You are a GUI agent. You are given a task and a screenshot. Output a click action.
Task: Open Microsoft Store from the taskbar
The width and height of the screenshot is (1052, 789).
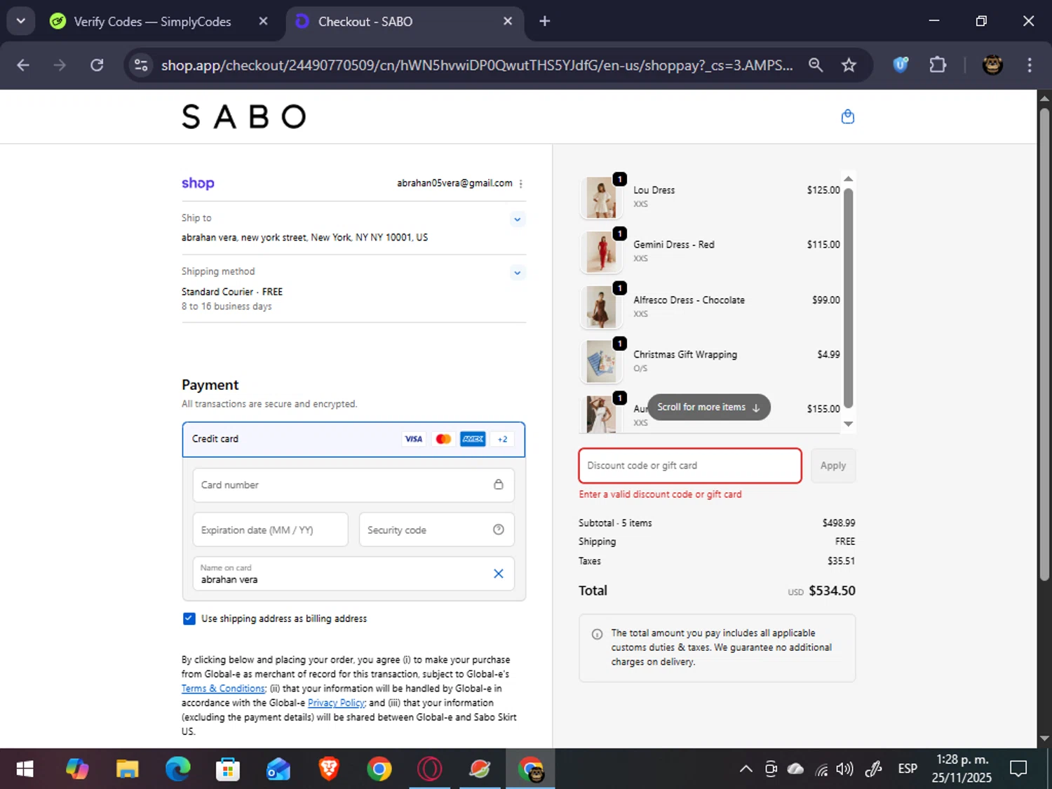click(x=227, y=769)
